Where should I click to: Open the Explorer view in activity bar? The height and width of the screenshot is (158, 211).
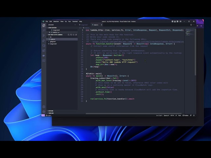tap(44, 25)
